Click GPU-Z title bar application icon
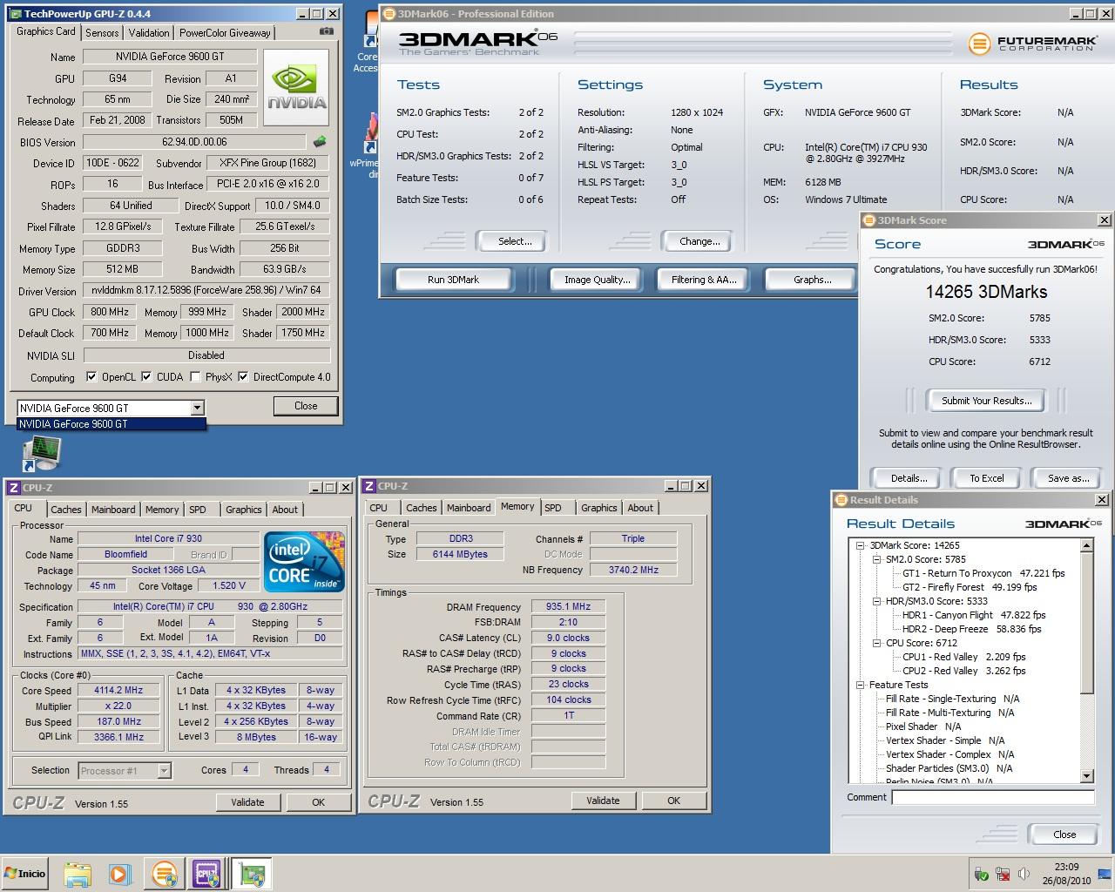The width and height of the screenshot is (1115, 892). pyautogui.click(x=15, y=14)
